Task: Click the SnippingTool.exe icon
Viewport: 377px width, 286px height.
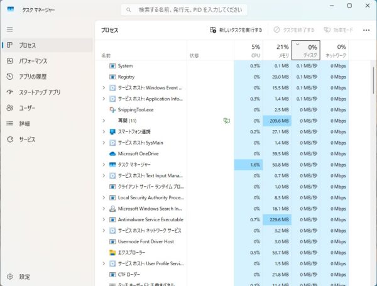Action: [x=112, y=109]
